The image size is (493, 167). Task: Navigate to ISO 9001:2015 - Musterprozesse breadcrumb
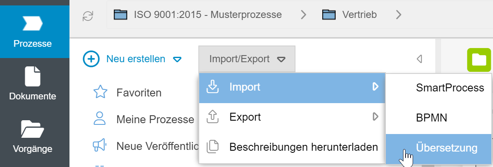click(x=208, y=15)
